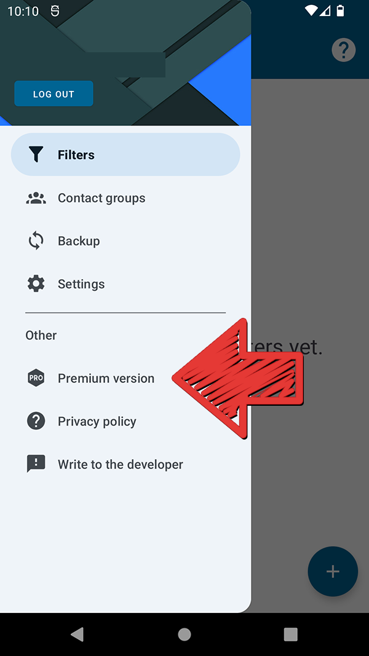Open the Filters menu item
Image resolution: width=369 pixels, height=656 pixels.
click(76, 155)
